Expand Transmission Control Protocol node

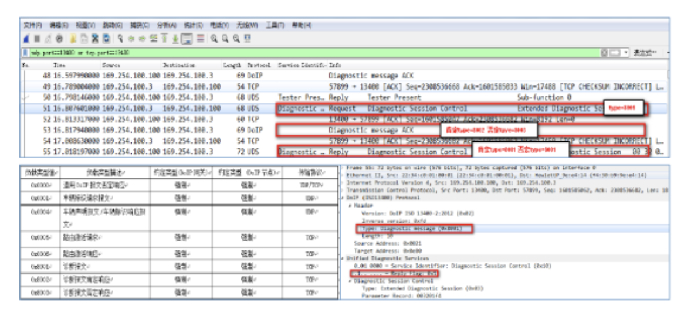coord(342,190)
